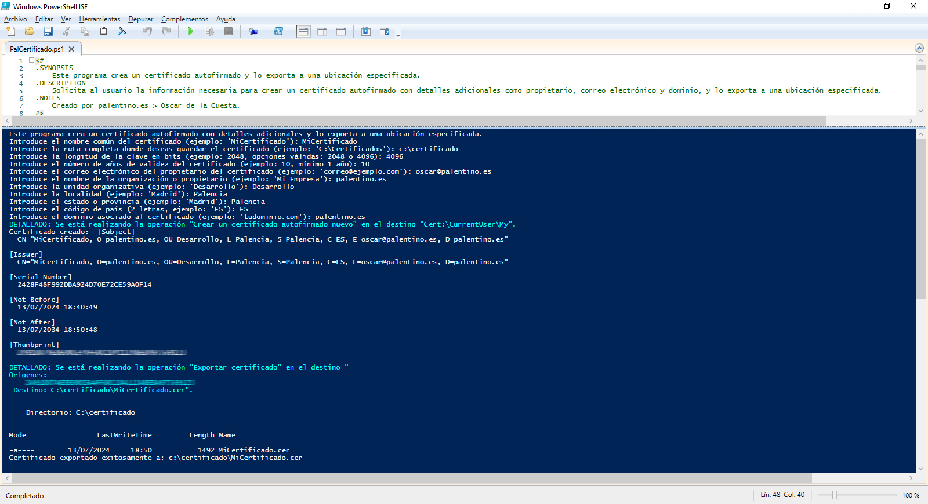The height and width of the screenshot is (504, 928).
Task: Click the Run Selection icon
Action: click(209, 31)
